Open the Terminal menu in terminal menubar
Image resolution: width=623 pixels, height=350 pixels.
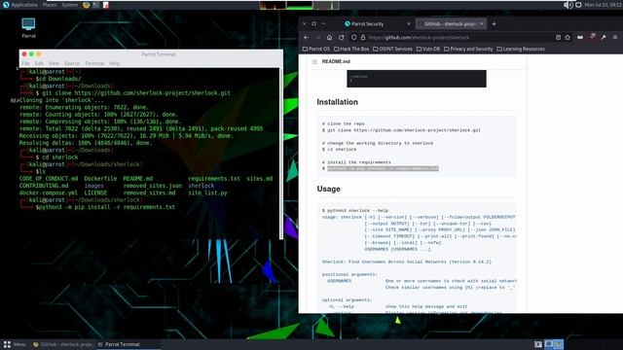tap(94, 63)
